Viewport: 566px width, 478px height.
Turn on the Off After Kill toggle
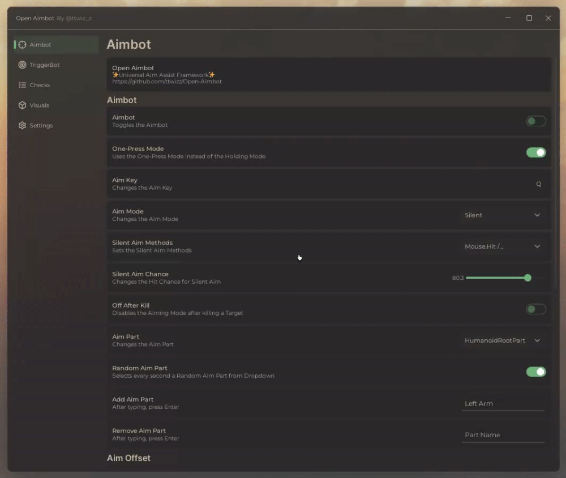point(535,309)
